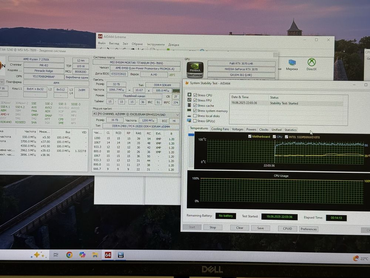Check the Stress GPU(s) option
The image size is (370, 278).
[x=195, y=121]
